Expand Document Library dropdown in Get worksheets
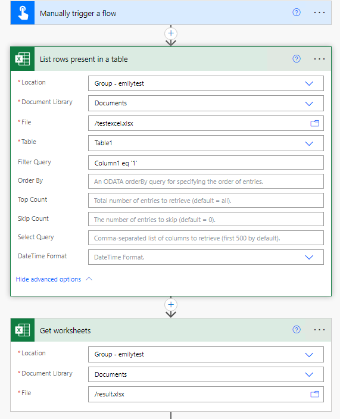 coord(309,374)
